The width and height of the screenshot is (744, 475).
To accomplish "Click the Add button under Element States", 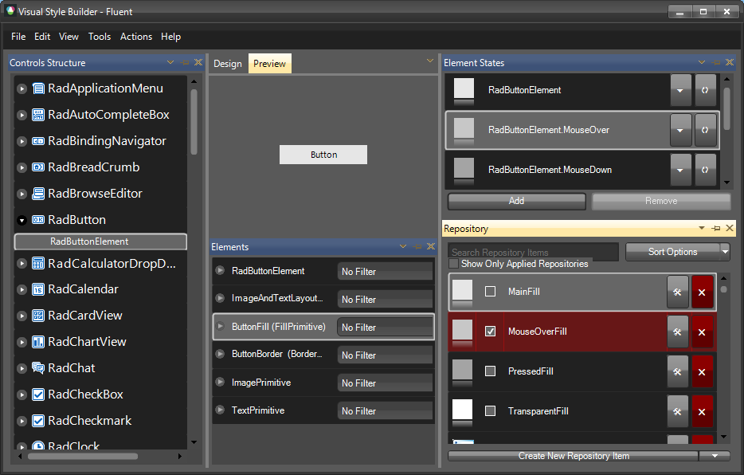I will coord(516,201).
